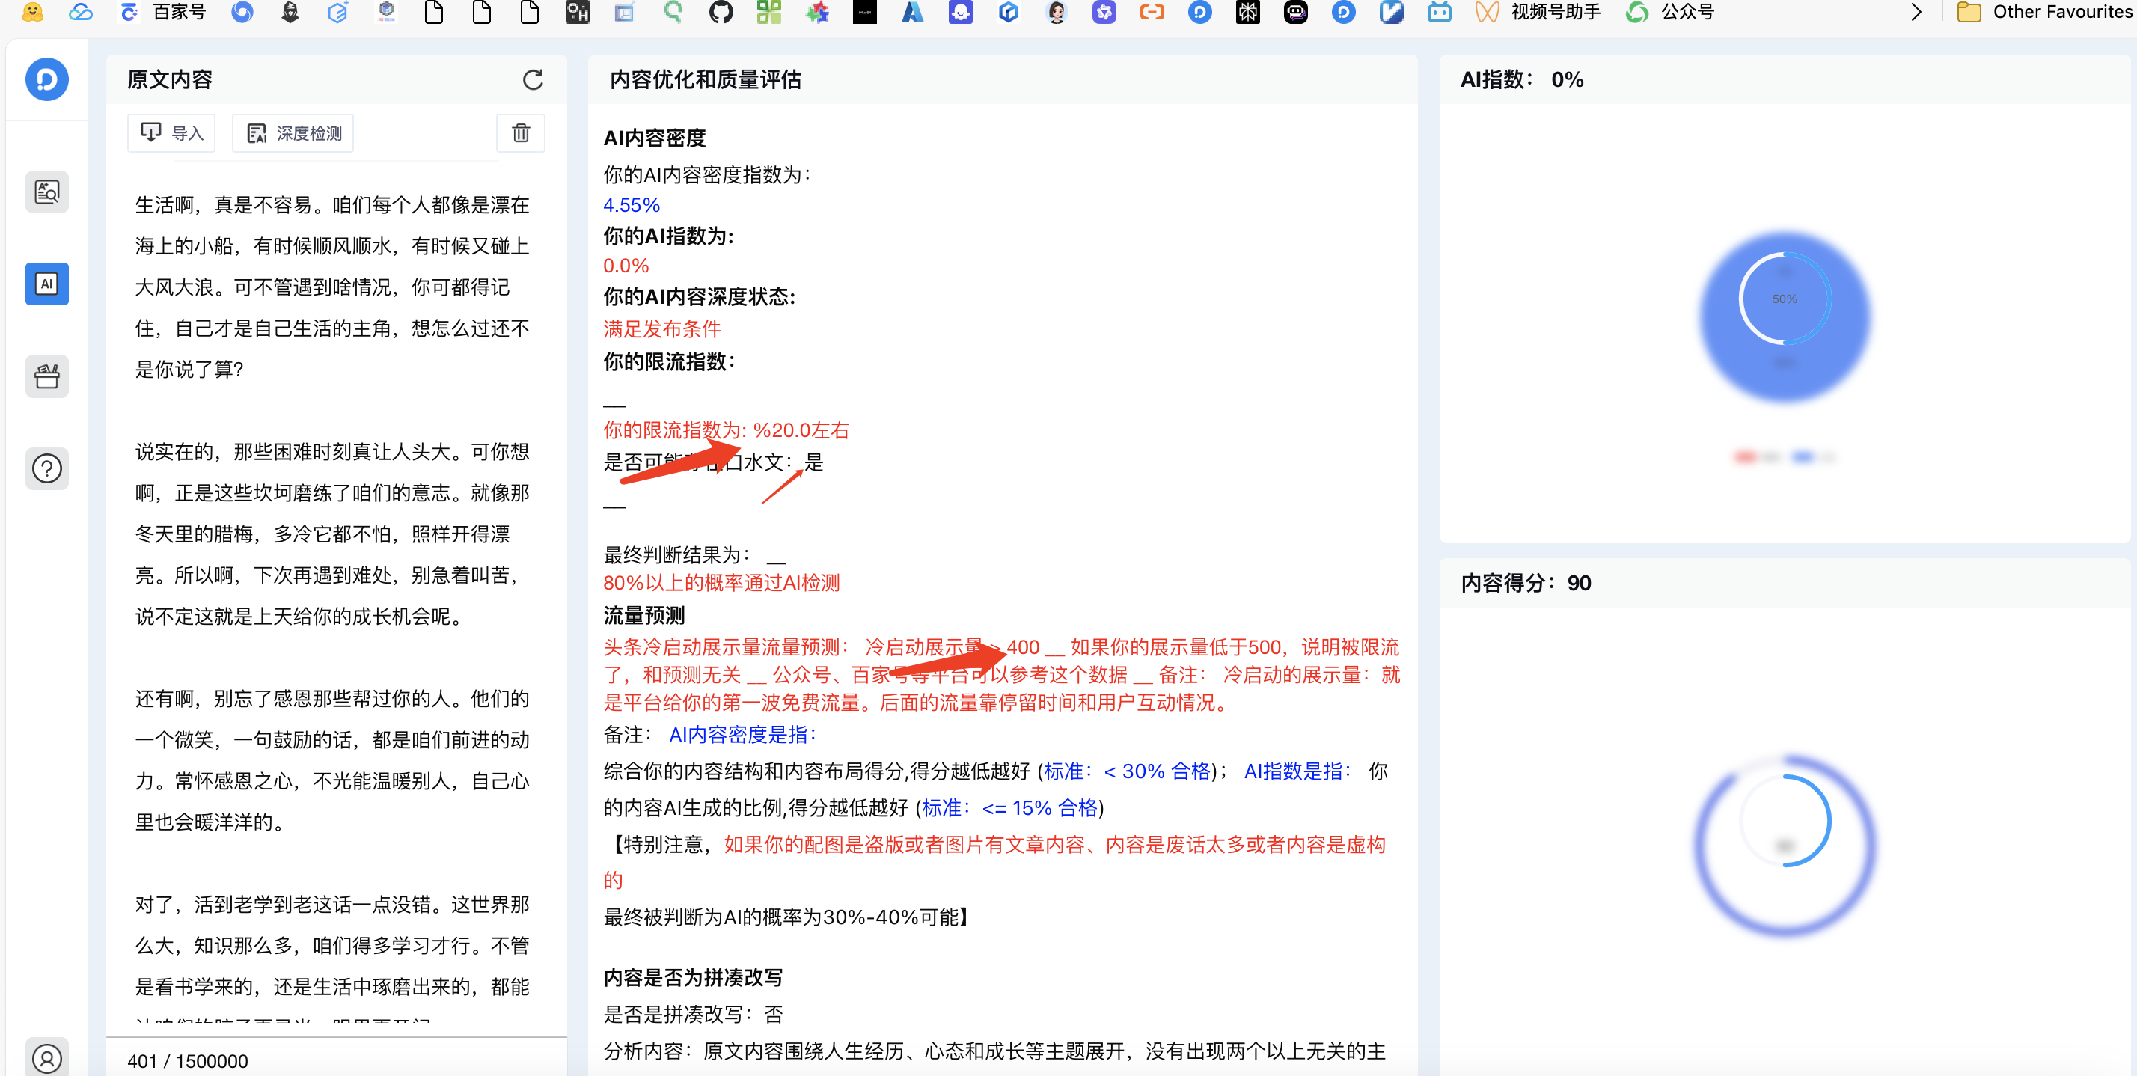Open the toolbox icon in the sidebar

(46, 376)
